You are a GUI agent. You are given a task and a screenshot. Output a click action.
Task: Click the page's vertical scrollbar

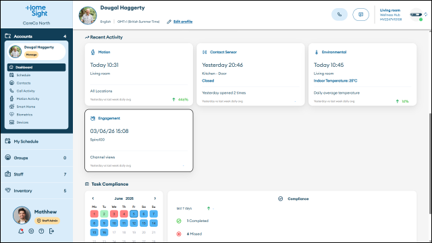coord(430,163)
